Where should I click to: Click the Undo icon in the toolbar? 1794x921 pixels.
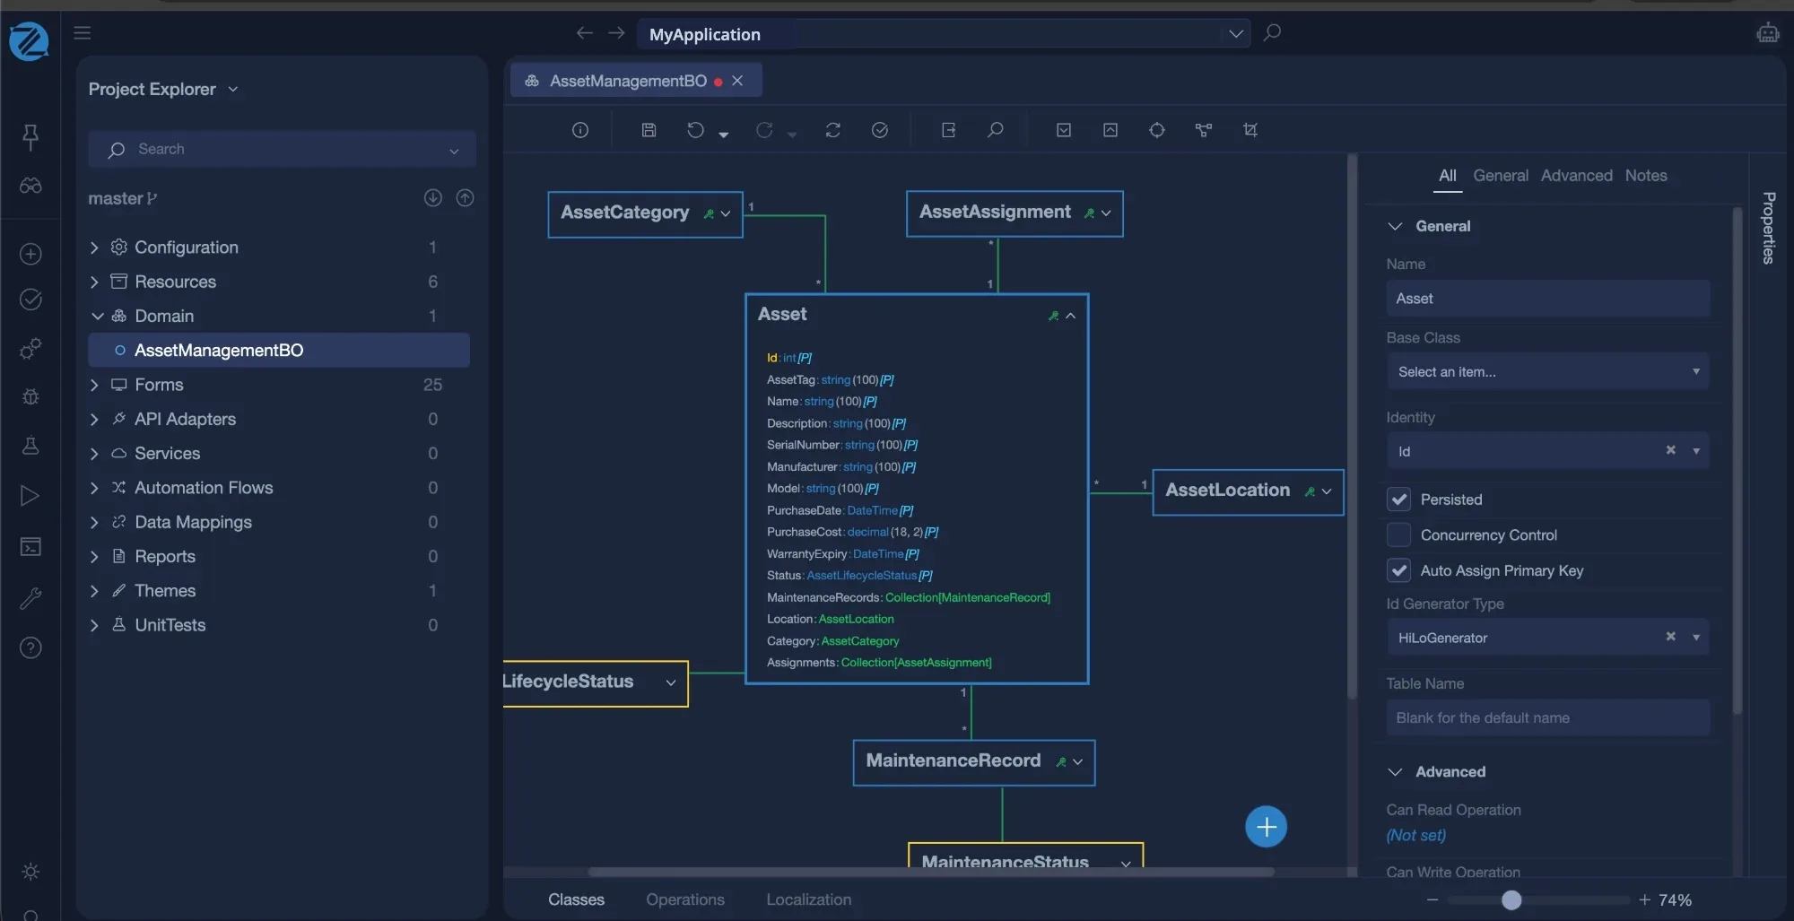[695, 130]
